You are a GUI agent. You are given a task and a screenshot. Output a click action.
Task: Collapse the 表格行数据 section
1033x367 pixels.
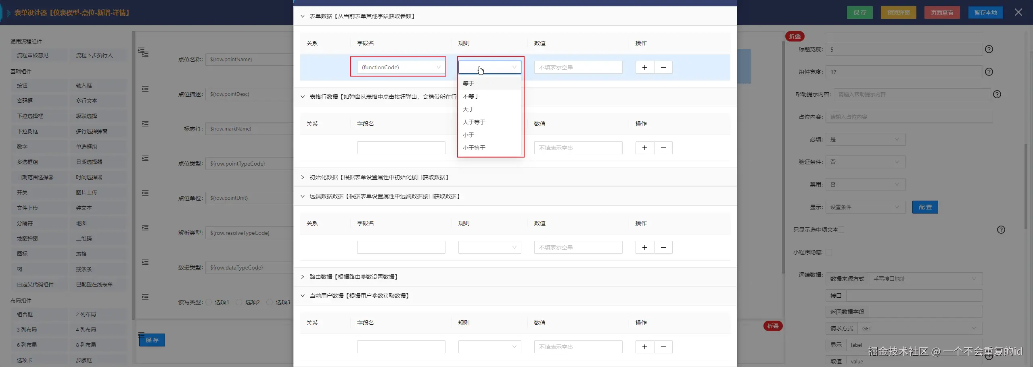pos(303,97)
